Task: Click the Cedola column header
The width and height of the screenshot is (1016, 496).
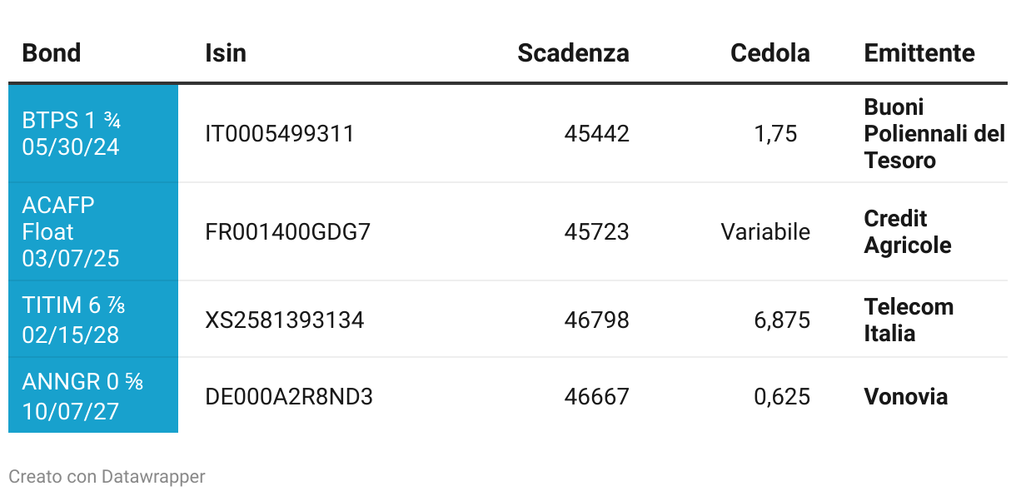Action: click(x=770, y=53)
